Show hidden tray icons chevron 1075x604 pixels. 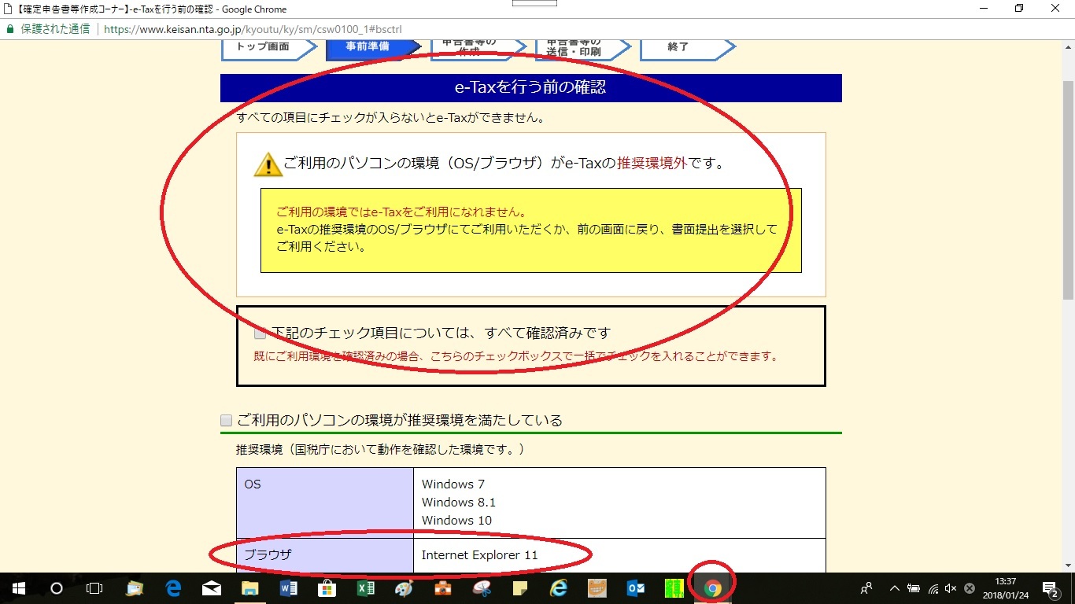pos(895,588)
